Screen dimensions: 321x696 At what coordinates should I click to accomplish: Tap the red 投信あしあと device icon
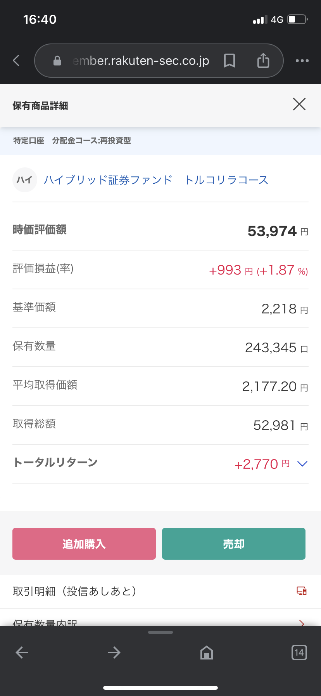302,591
